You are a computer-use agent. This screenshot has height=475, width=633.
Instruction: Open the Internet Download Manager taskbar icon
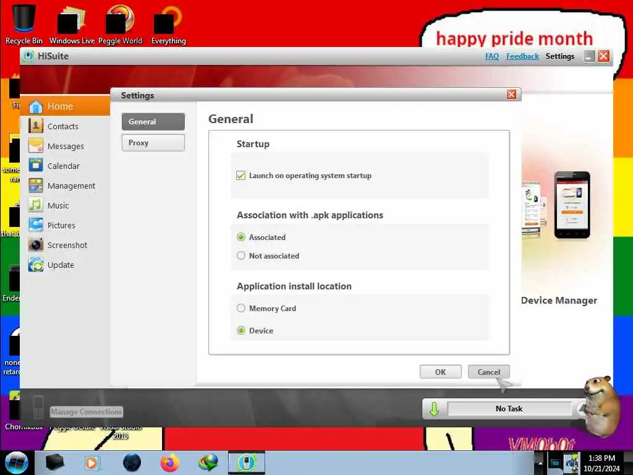(x=208, y=463)
